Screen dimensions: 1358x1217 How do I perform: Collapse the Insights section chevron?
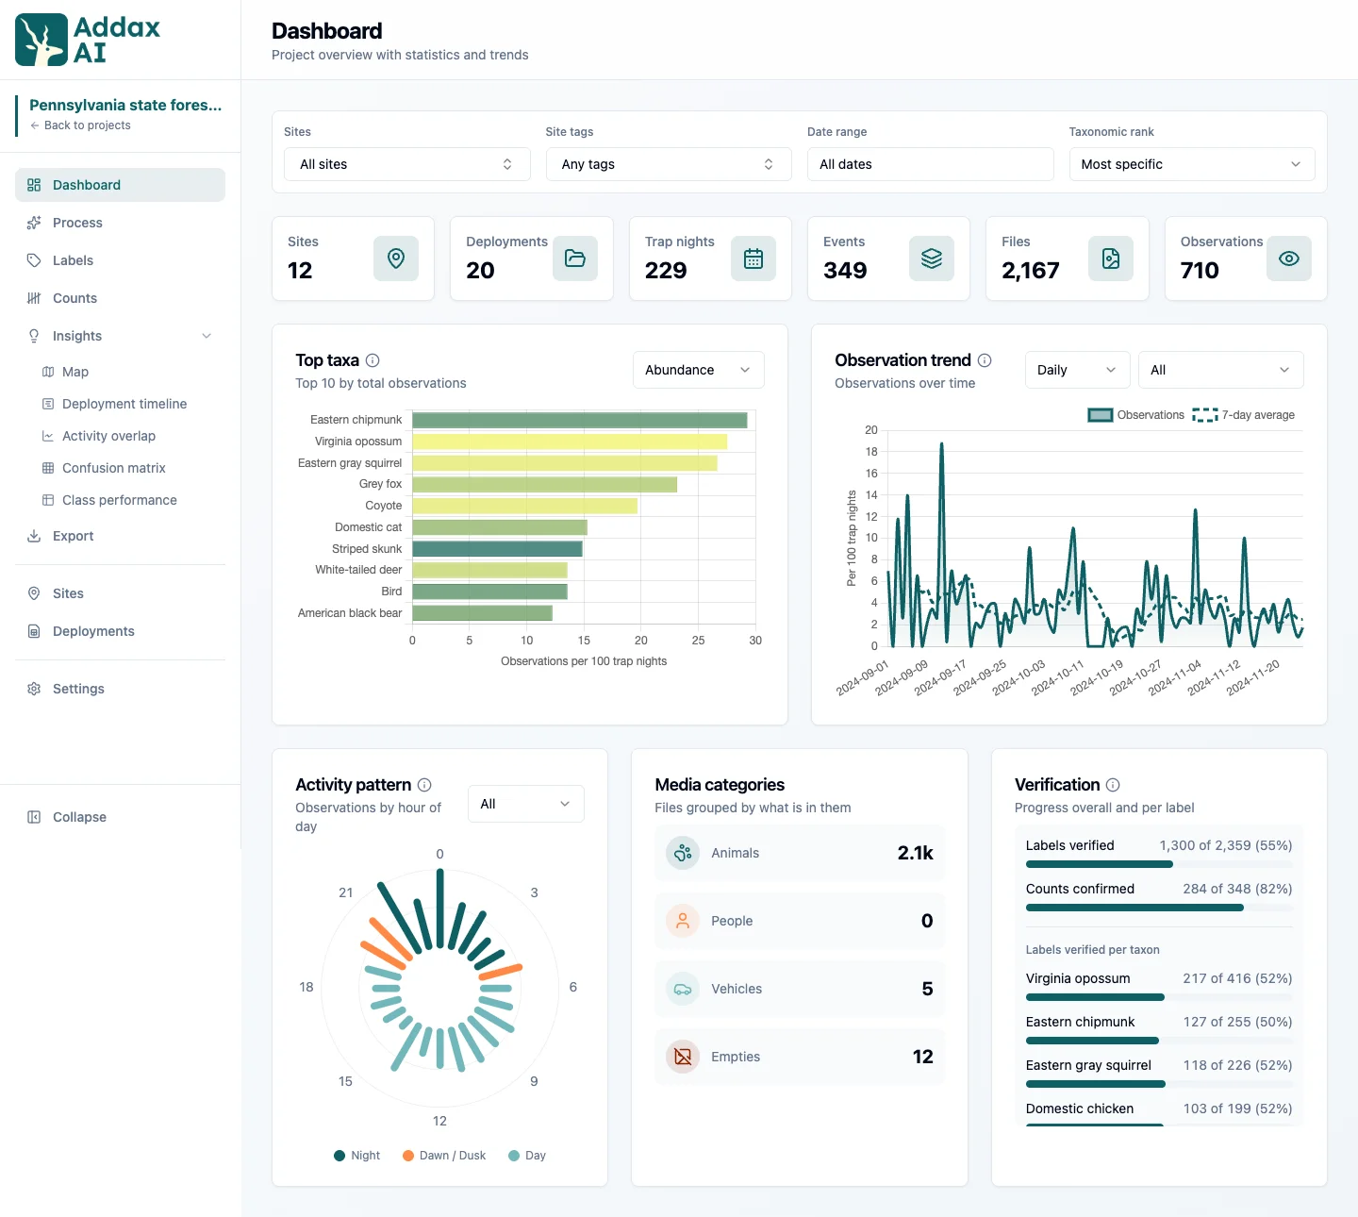(x=207, y=336)
